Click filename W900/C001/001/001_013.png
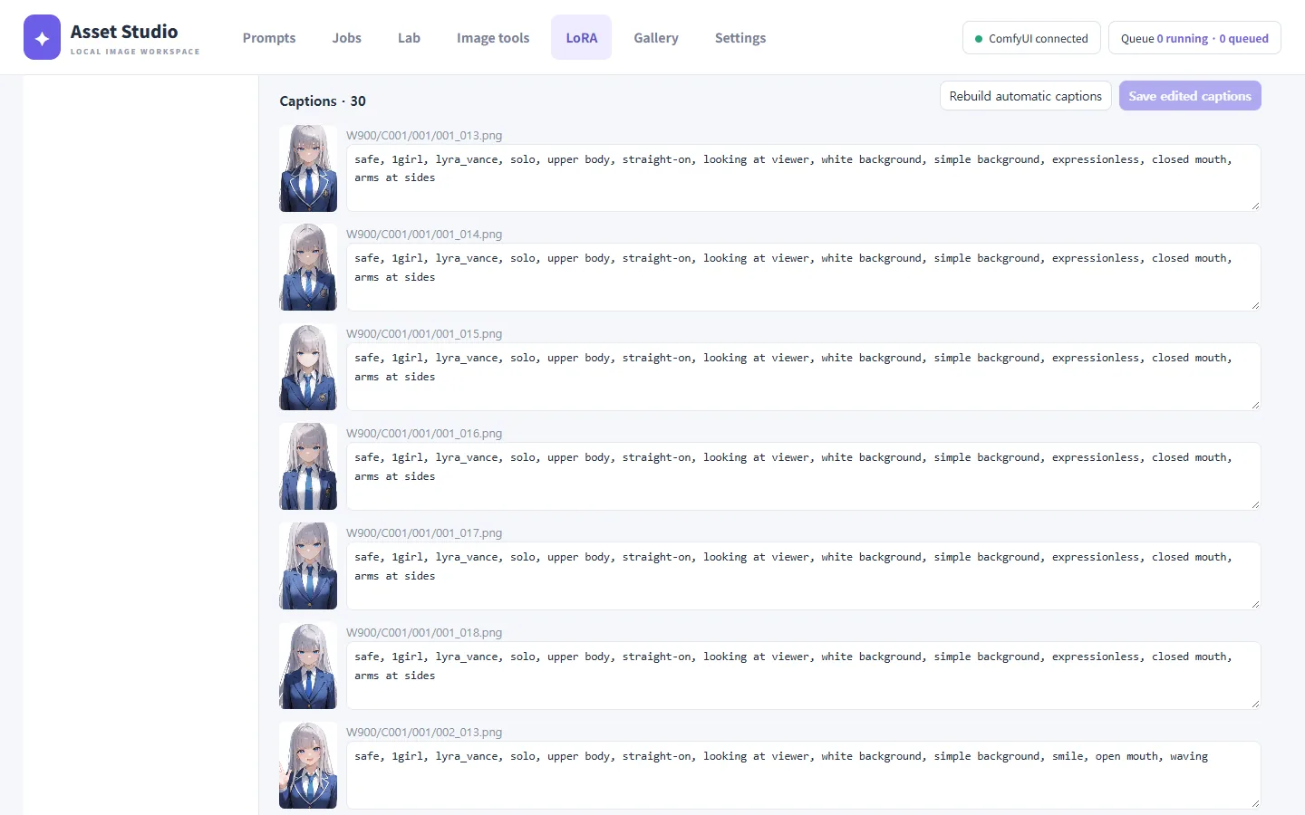 click(x=424, y=135)
